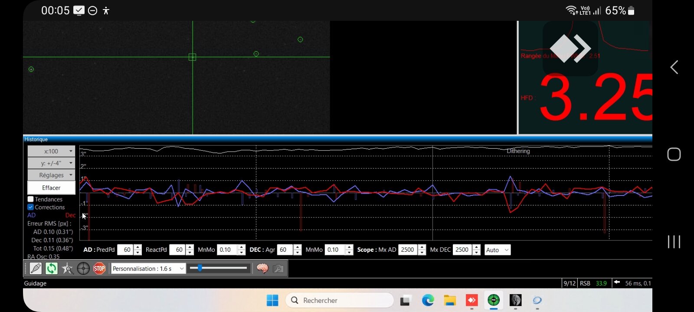Image resolution: width=694 pixels, height=312 pixels.
Task: Click the 56 ms, 0.1 status entry
Action: 638,283
